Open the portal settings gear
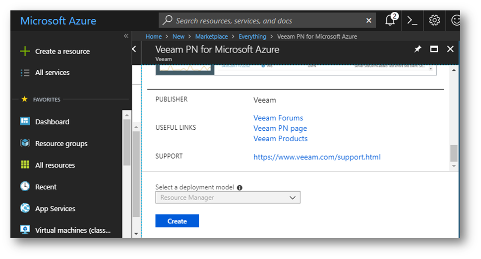Viewport: 481px width, 259px height. pyautogui.click(x=434, y=21)
